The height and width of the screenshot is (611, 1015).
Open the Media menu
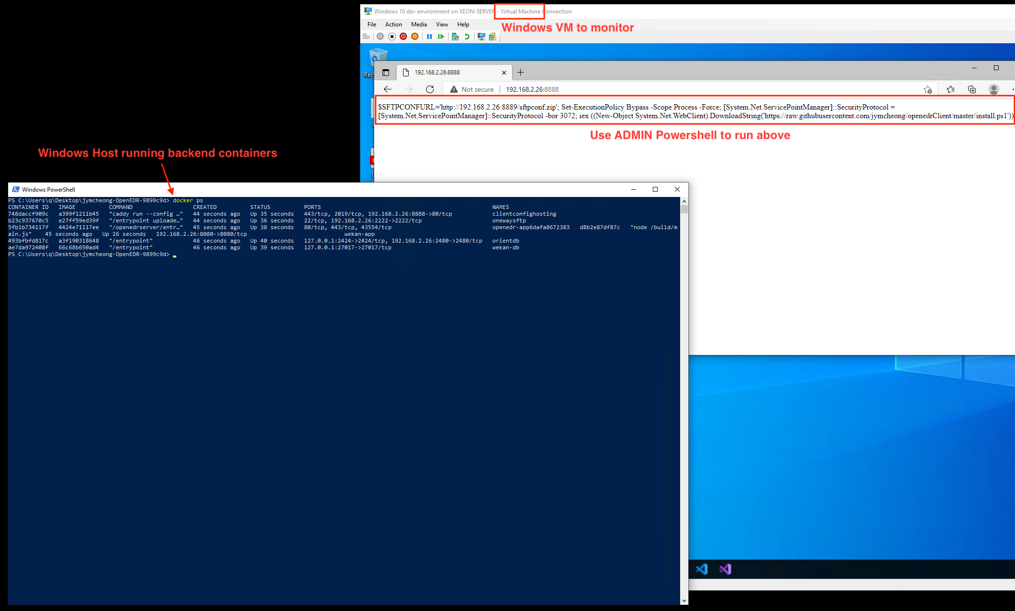(x=419, y=24)
